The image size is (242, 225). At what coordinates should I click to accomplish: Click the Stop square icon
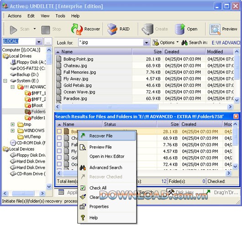click(46, 30)
